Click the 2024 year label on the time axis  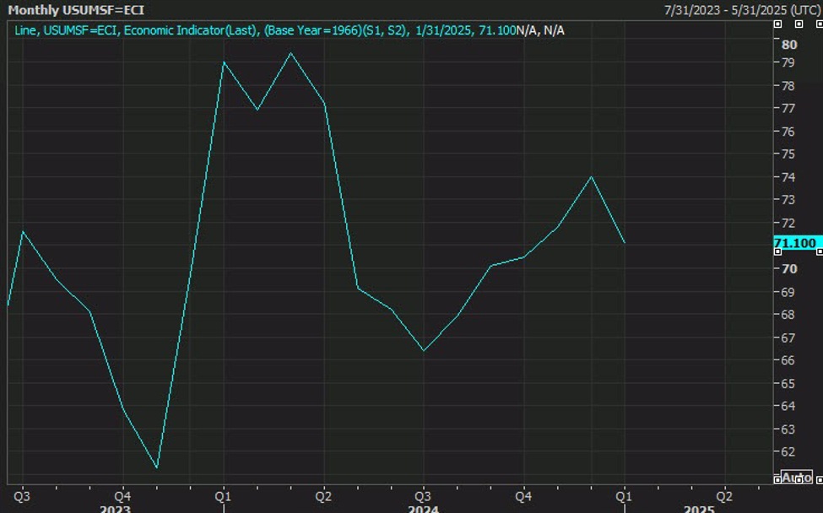(x=423, y=509)
